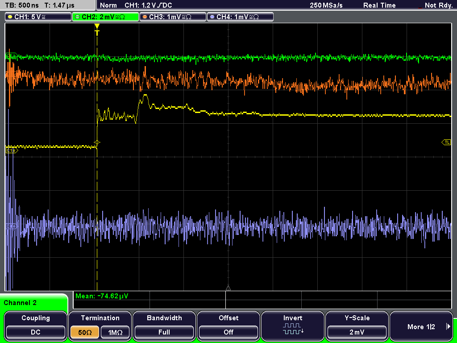This screenshot has height=343, width=457.
Task: Click the yellow trigger position marker at top
Action: click(97, 29)
